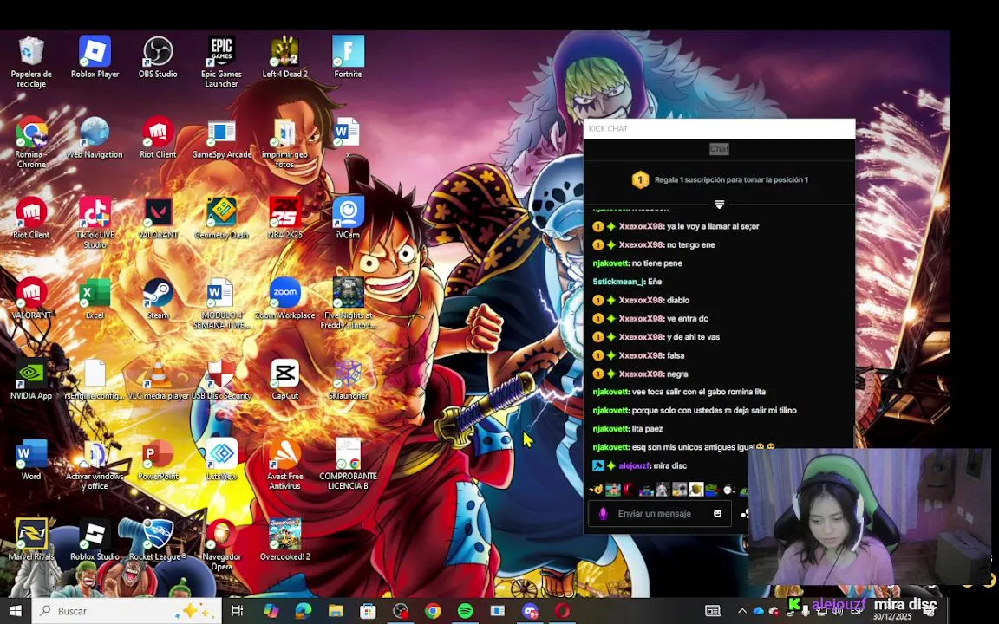Image resolution: width=999 pixels, height=624 pixels.
Task: Launch Rocket League desktop shortcut
Action: (x=158, y=539)
